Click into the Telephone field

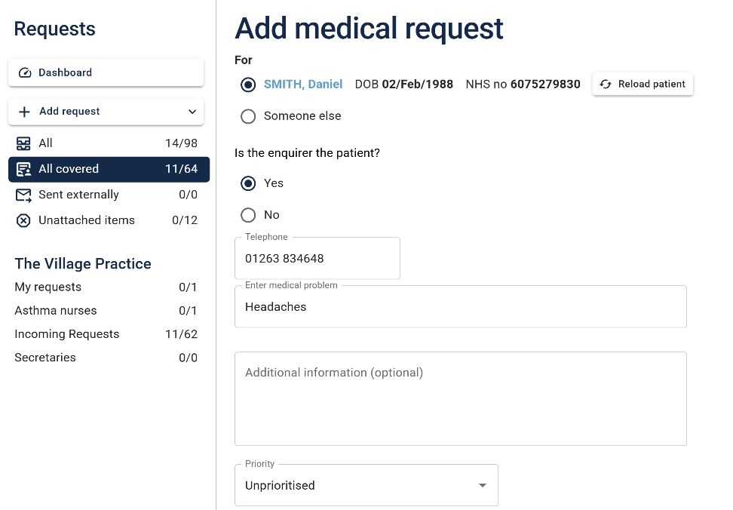coord(317,259)
